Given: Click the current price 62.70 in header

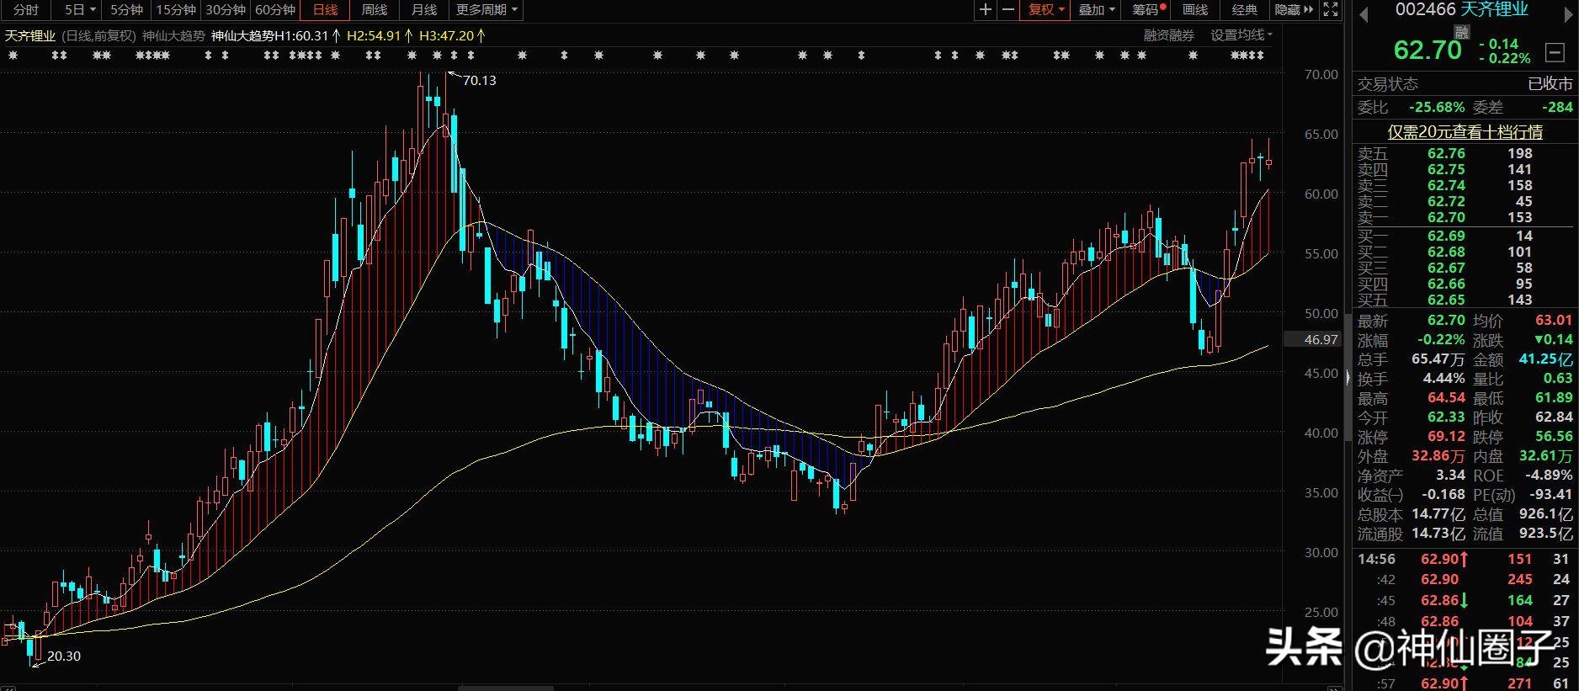Looking at the screenshot, I should pyautogui.click(x=1427, y=50).
